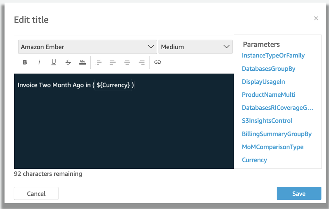Apply strikethrough formatting
Image resolution: width=329 pixels, height=209 pixels.
point(68,62)
